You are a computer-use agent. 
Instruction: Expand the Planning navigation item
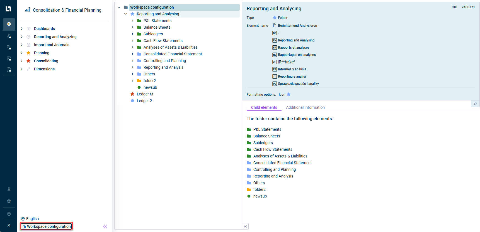tap(22, 53)
